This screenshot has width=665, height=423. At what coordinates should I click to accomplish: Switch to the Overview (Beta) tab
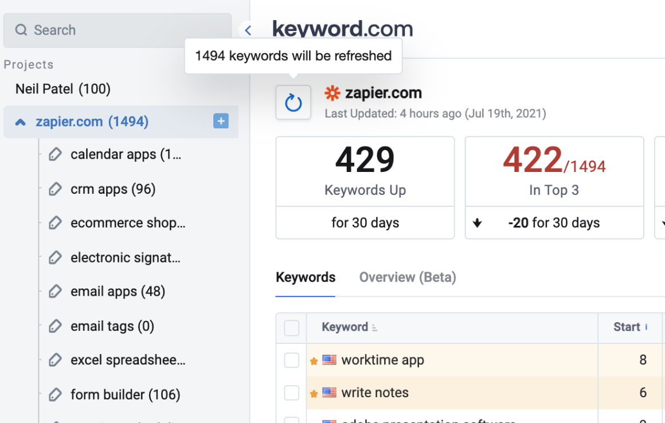(x=407, y=277)
